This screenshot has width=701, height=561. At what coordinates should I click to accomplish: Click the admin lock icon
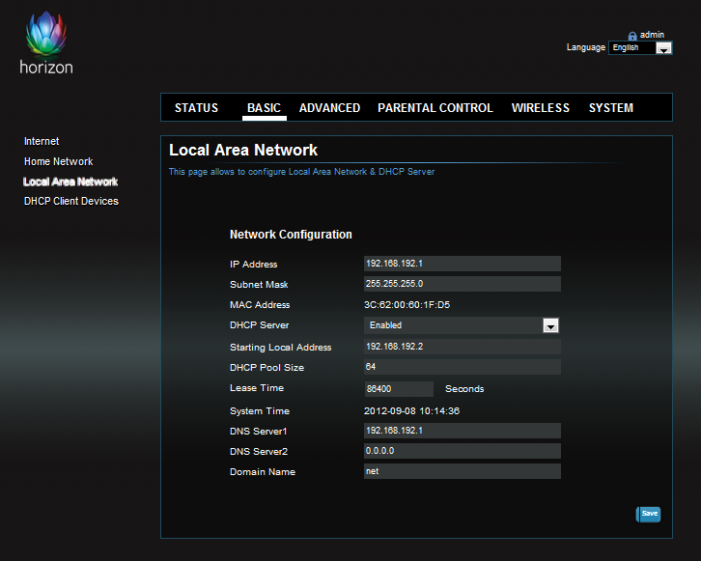tap(632, 36)
